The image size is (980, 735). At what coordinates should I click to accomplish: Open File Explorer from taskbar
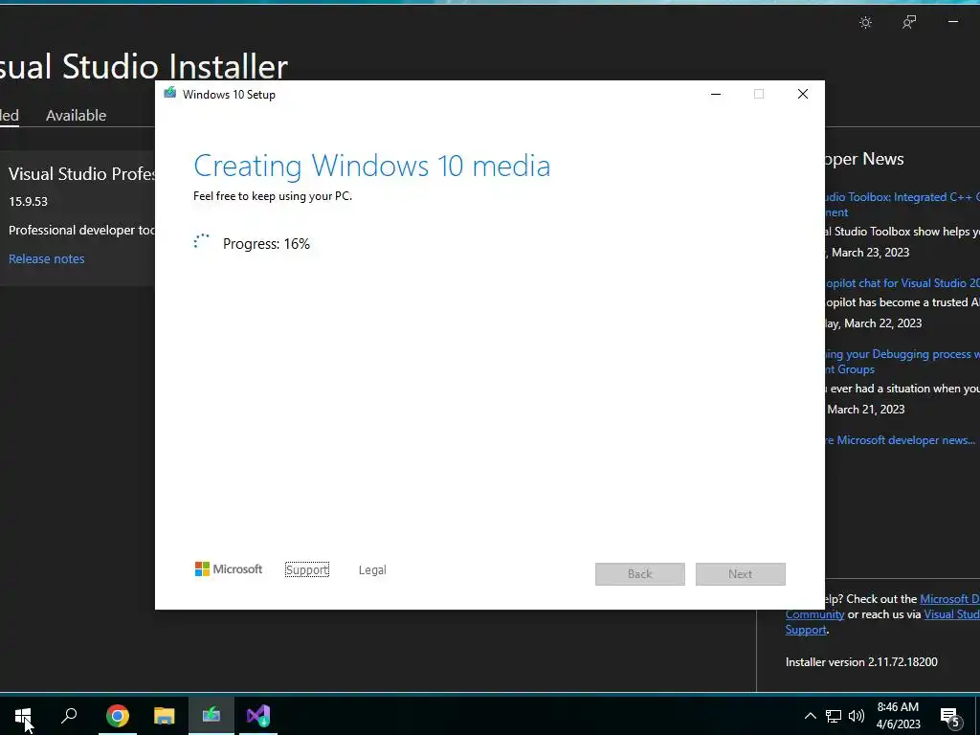[164, 716]
